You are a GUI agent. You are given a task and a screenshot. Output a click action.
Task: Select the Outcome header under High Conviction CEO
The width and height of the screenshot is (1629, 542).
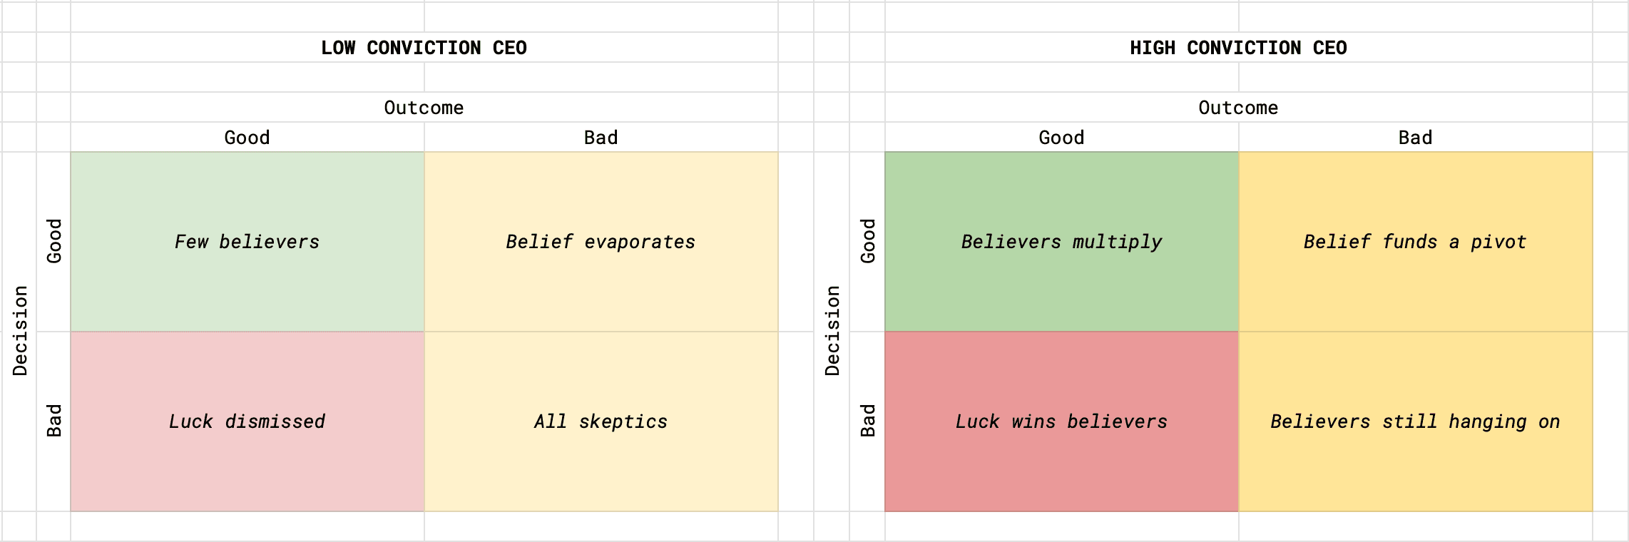click(1238, 108)
